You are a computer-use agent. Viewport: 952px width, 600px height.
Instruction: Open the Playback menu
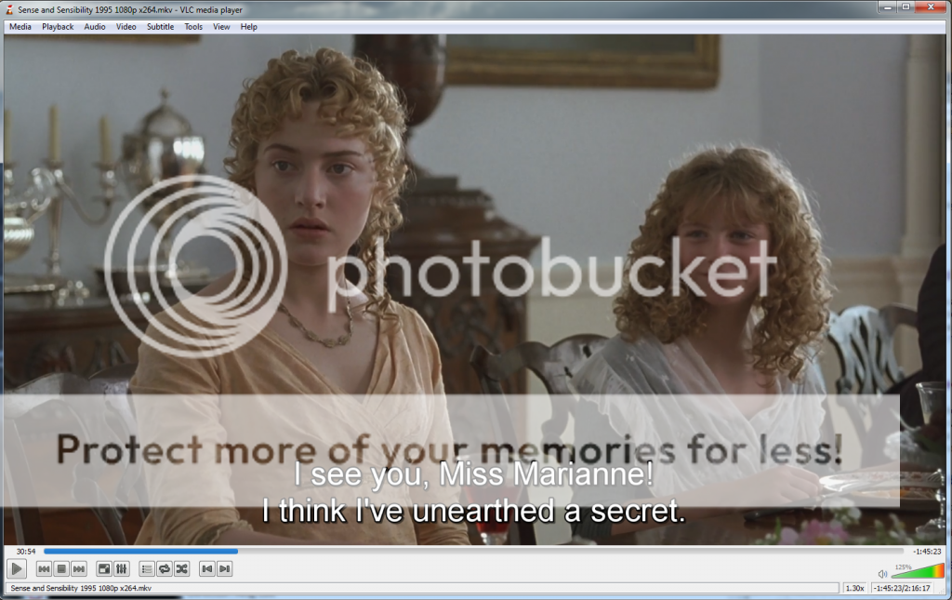click(x=58, y=27)
